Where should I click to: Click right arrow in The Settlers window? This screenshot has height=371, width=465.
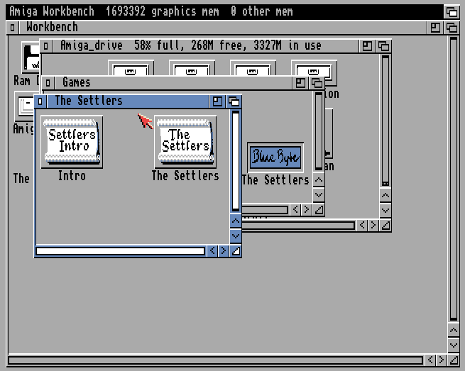pyautogui.click(x=224, y=251)
